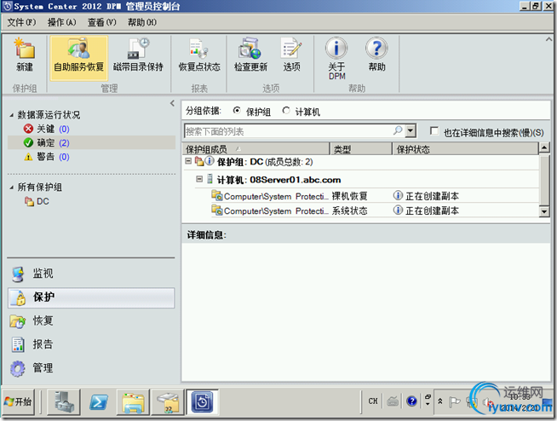This screenshot has width=557, height=421.
Task: Open the disk drive taskbar icon
Action: point(168,401)
